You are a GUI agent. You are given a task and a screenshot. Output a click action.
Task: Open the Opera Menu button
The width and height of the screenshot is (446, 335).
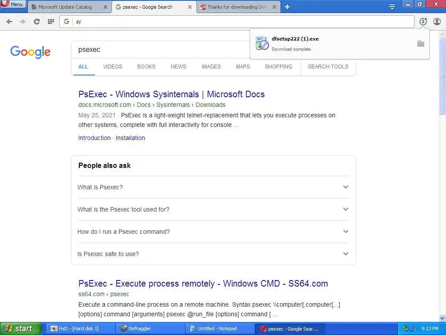point(13,4)
